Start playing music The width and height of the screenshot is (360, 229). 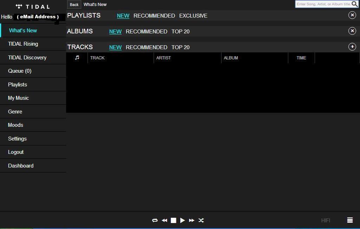[x=182, y=221]
